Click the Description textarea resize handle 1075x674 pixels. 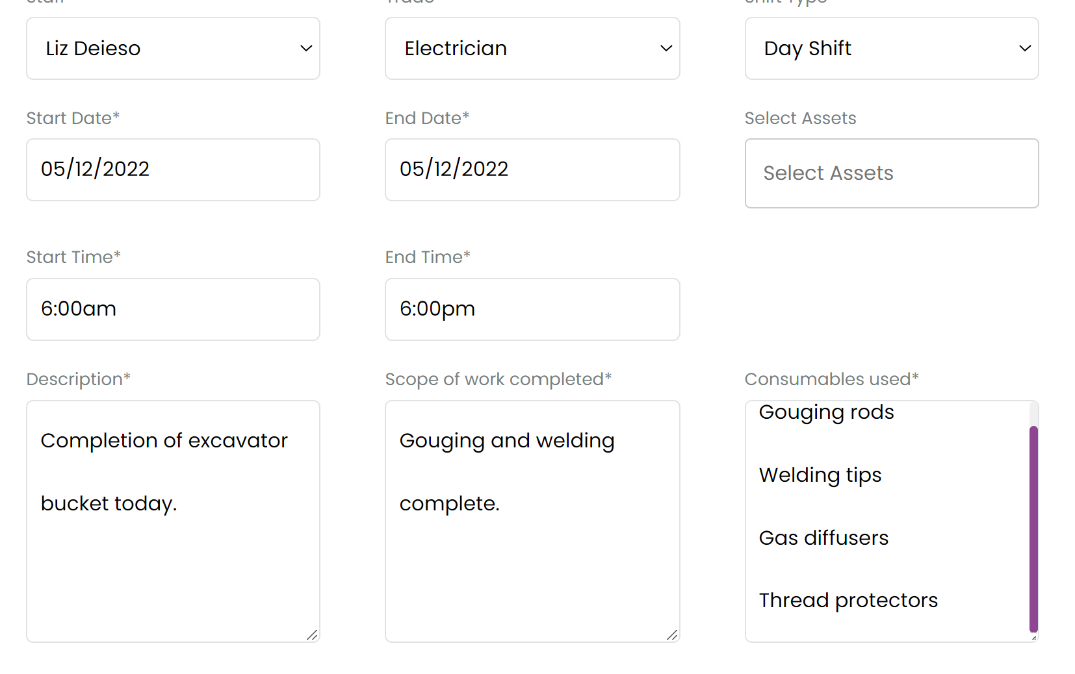point(313,635)
